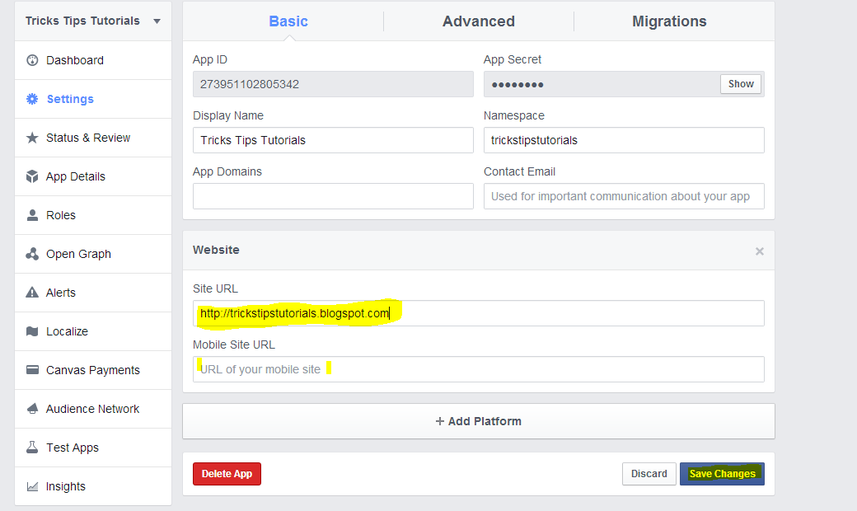Show the App Secret

[x=741, y=84]
